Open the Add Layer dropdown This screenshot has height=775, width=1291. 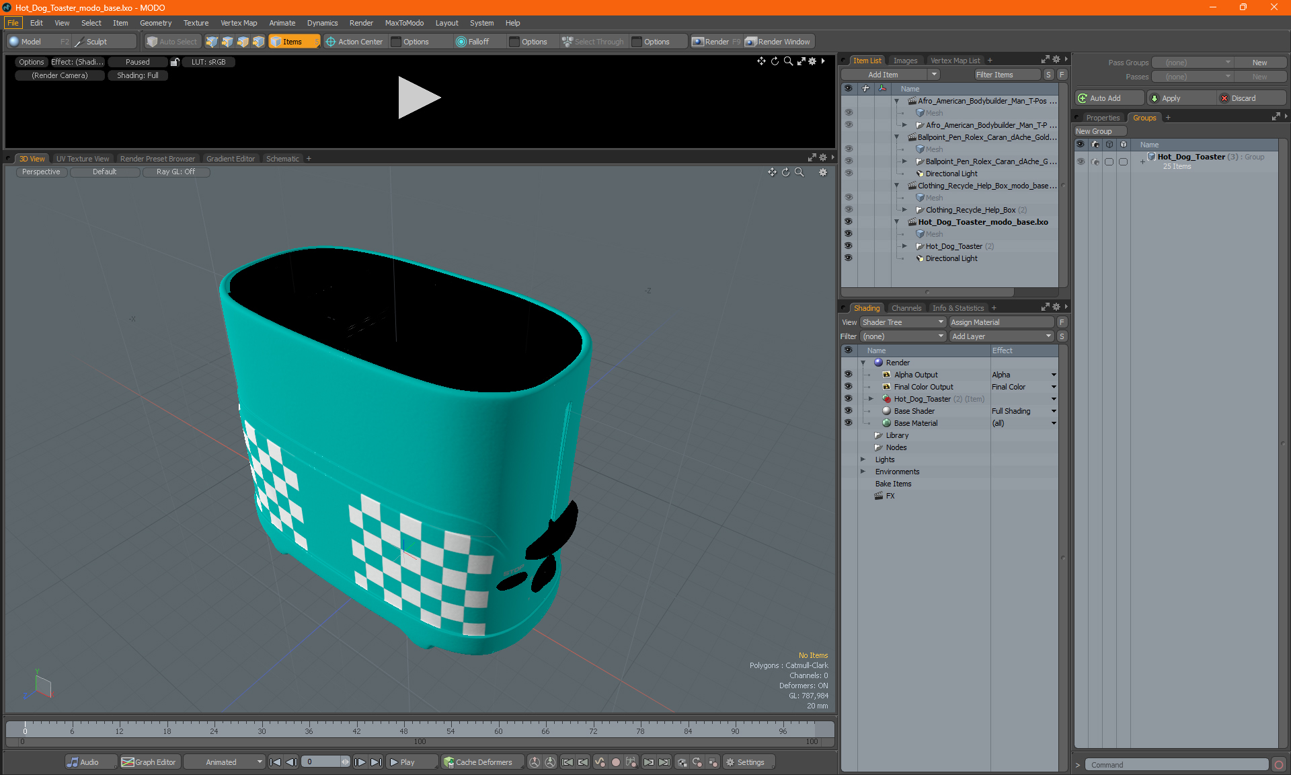[1001, 336]
